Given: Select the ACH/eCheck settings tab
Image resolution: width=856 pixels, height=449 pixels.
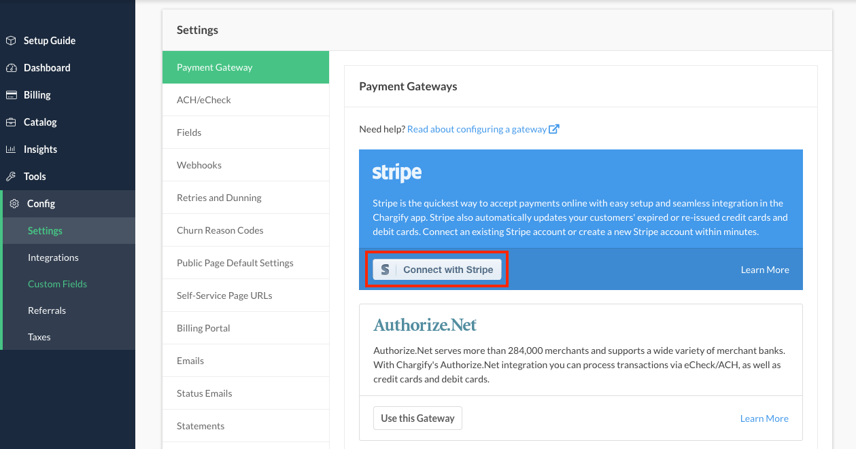Looking at the screenshot, I should pos(204,100).
